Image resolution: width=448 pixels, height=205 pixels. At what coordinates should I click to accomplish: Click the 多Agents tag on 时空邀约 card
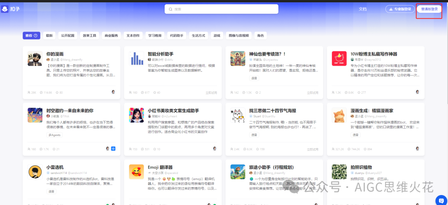click(54, 135)
